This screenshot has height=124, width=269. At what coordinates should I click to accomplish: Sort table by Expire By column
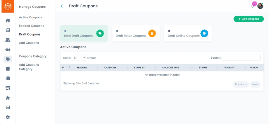point(144,67)
